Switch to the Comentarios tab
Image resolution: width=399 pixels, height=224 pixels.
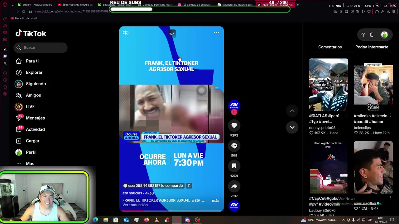[x=330, y=47]
